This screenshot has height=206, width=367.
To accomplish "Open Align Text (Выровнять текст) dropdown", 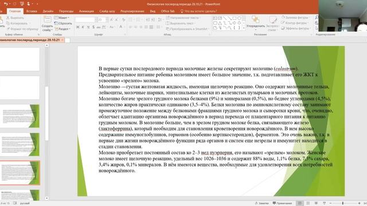I will click(181, 23).
